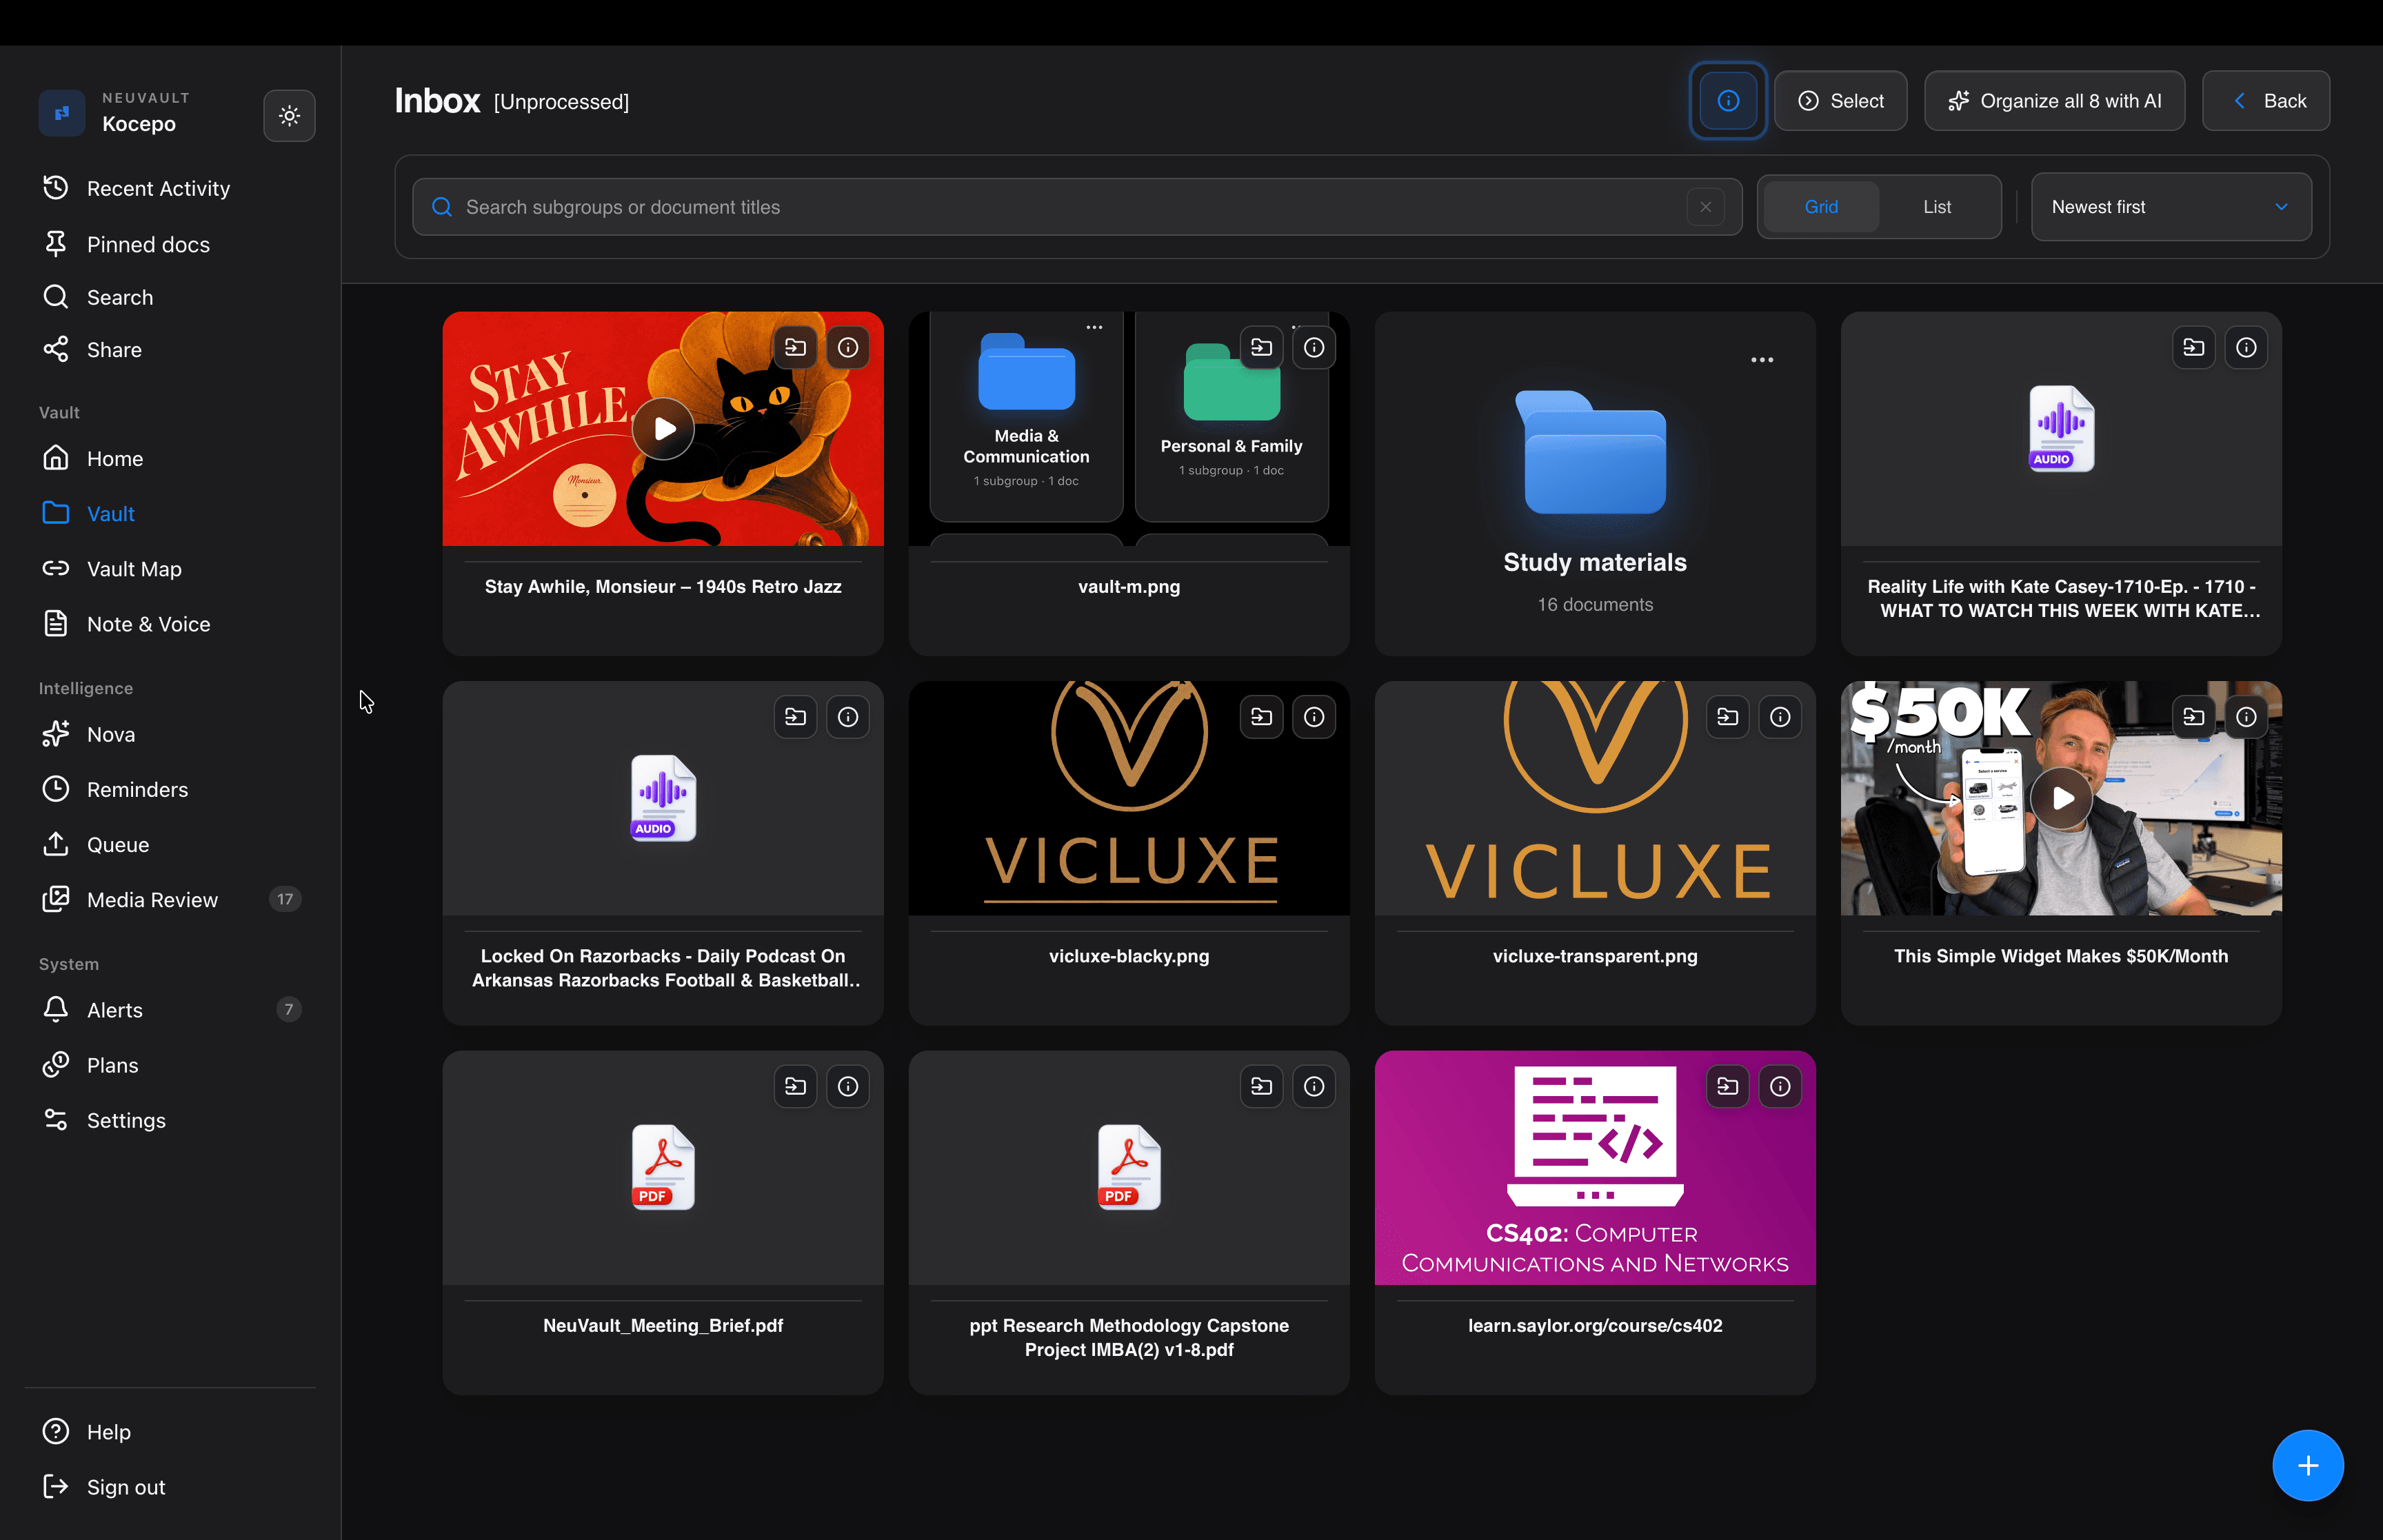Screen dimensions: 2383x1540
Task: Clear the search field with X button
Action: click(1705, 207)
